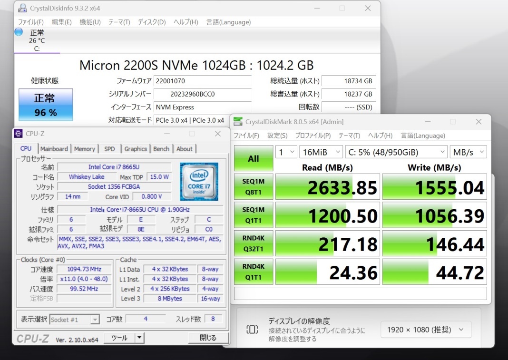
Task: Open the Socket #1 selection dropdown in CPU-Z
Action: click(74, 320)
